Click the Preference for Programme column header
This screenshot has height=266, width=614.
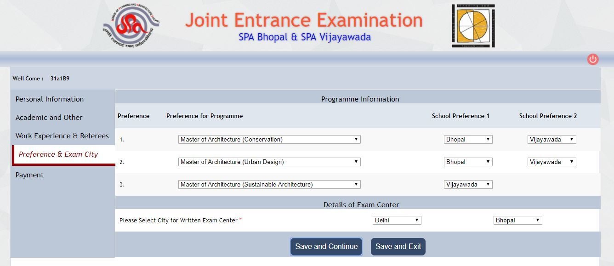205,116
